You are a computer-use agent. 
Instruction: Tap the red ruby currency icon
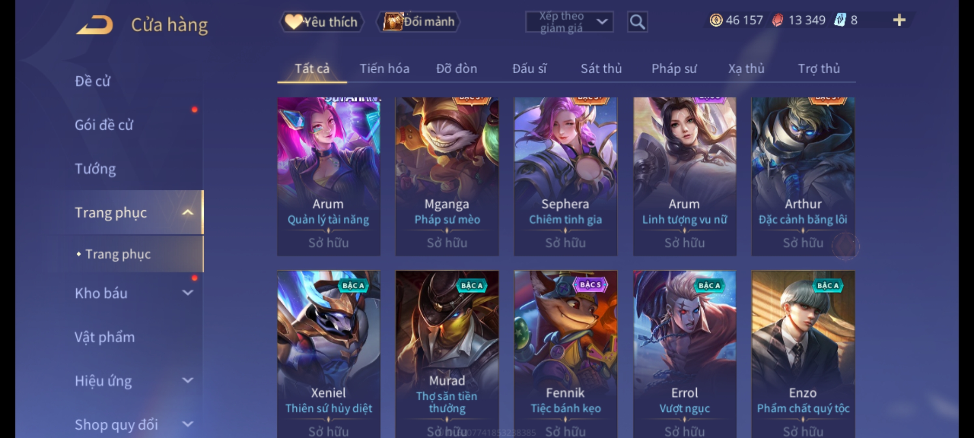coord(777,20)
